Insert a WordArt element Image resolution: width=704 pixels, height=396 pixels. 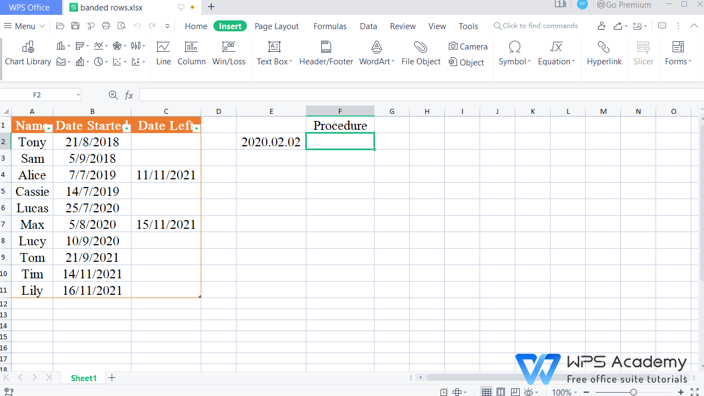[376, 52]
